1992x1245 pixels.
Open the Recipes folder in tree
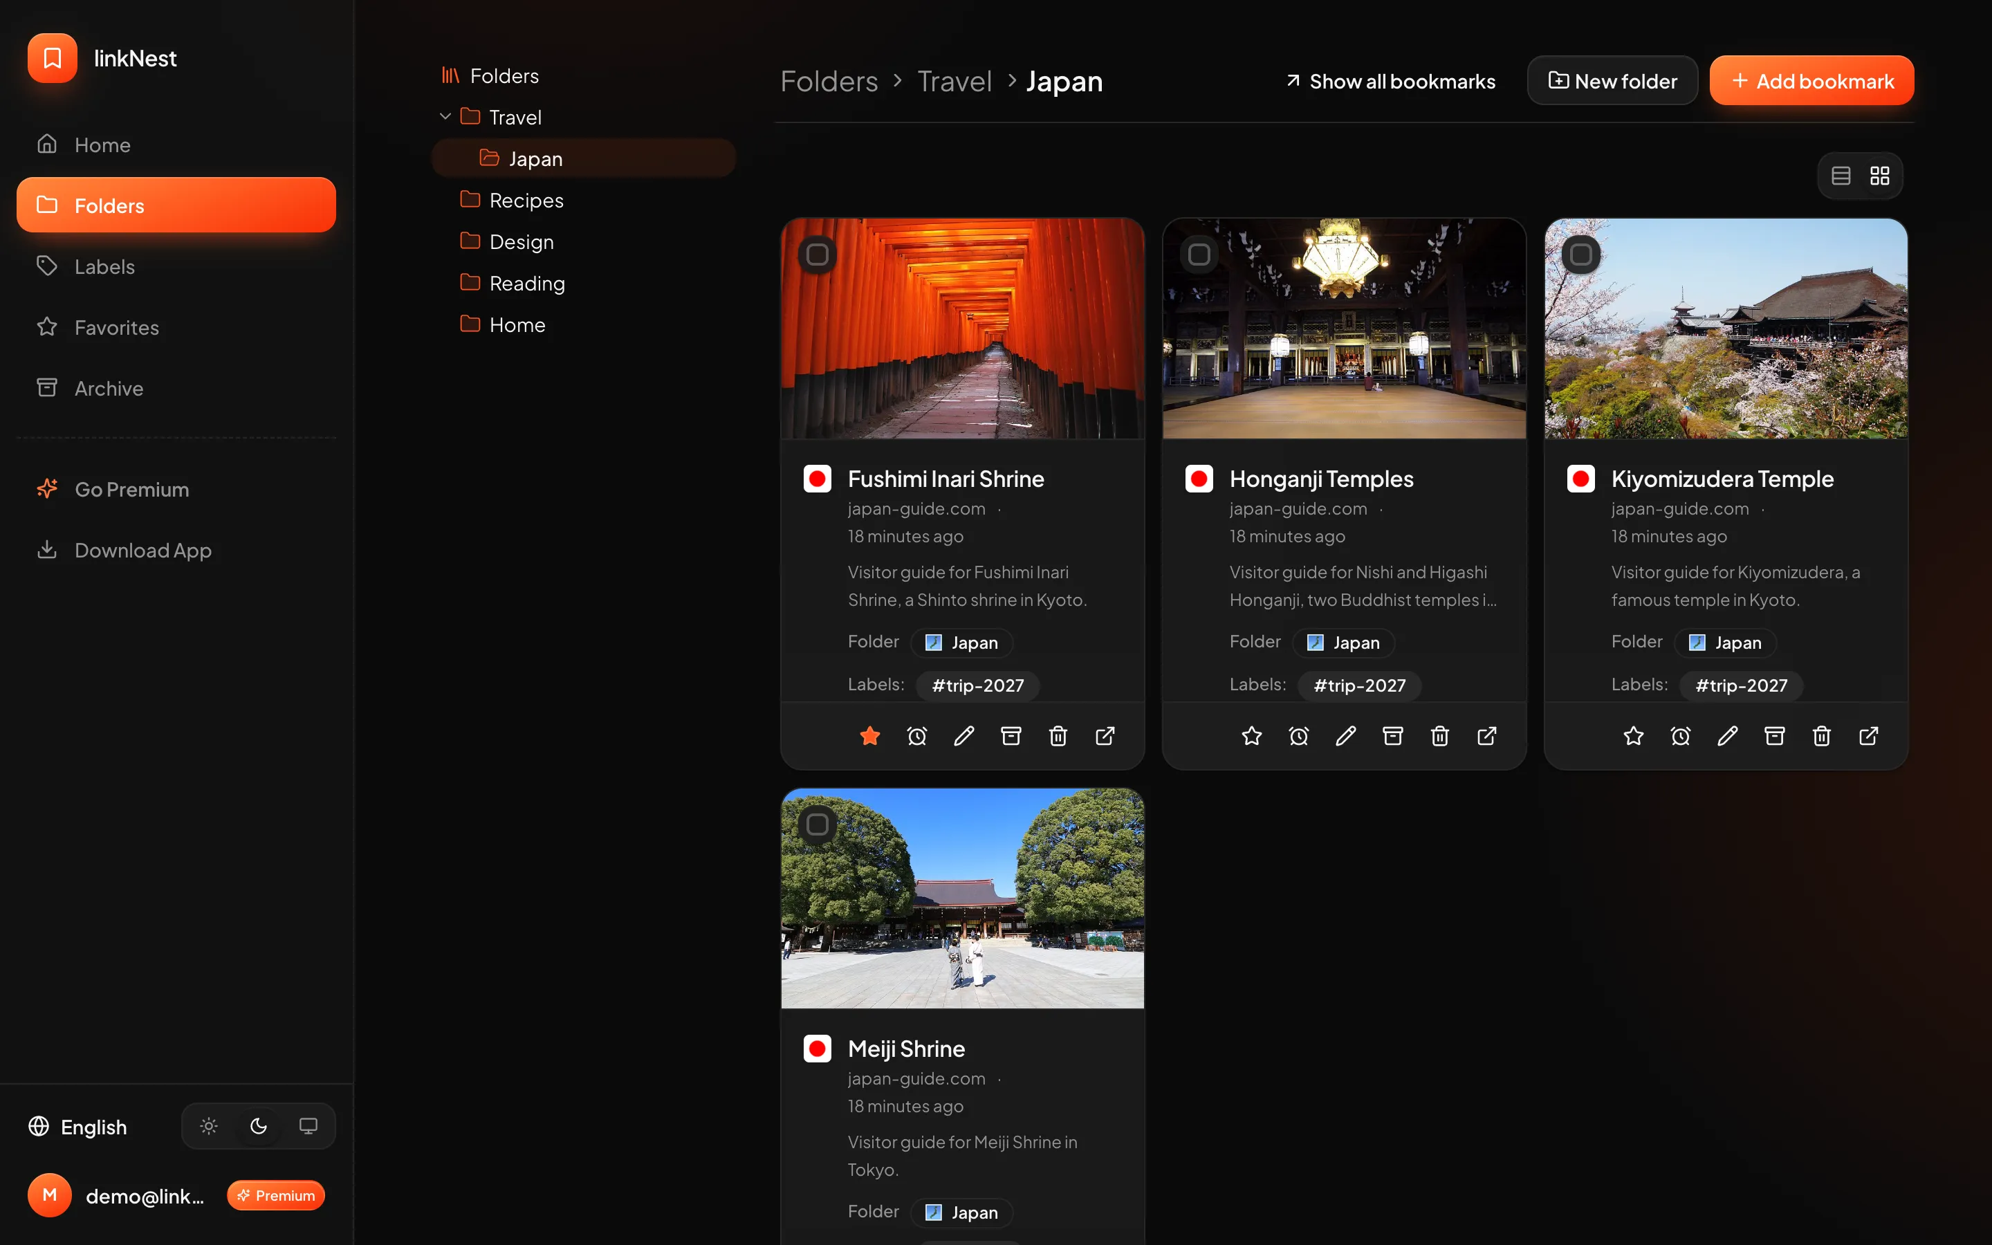coord(584,200)
